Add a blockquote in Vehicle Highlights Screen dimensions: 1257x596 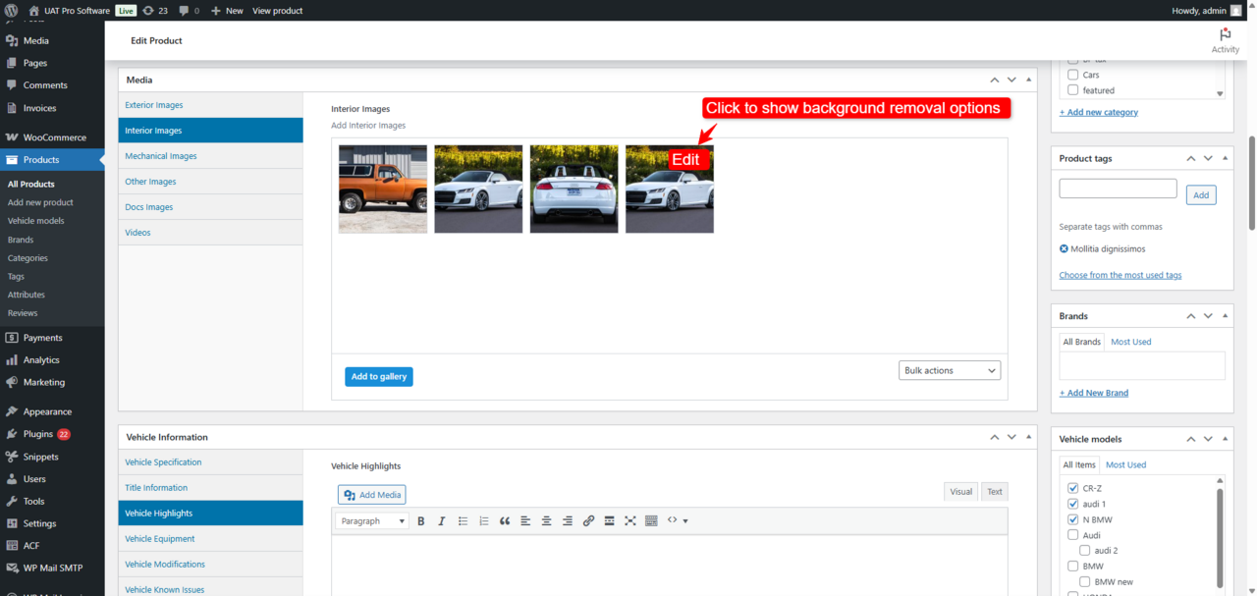(506, 520)
